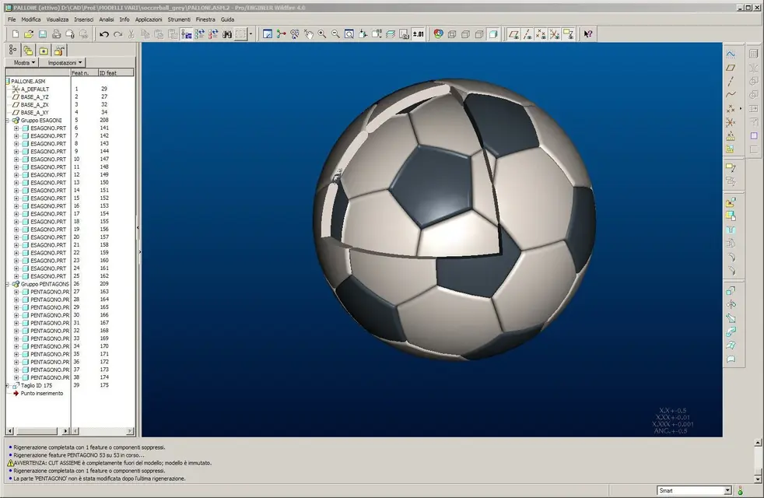Create a new file via toolbar icon
Viewport: 764px width, 498px height.
coord(15,34)
